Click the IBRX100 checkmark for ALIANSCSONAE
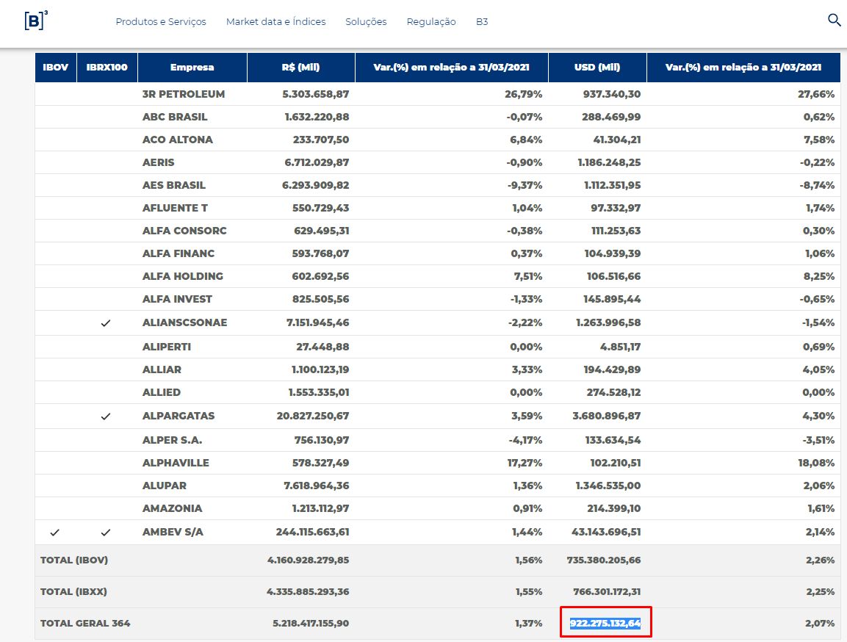Viewport: 847px width, 642px height. tap(106, 323)
